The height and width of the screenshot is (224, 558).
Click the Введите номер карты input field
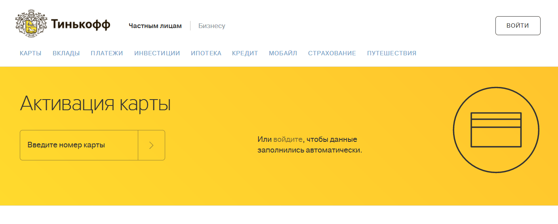[x=79, y=145]
